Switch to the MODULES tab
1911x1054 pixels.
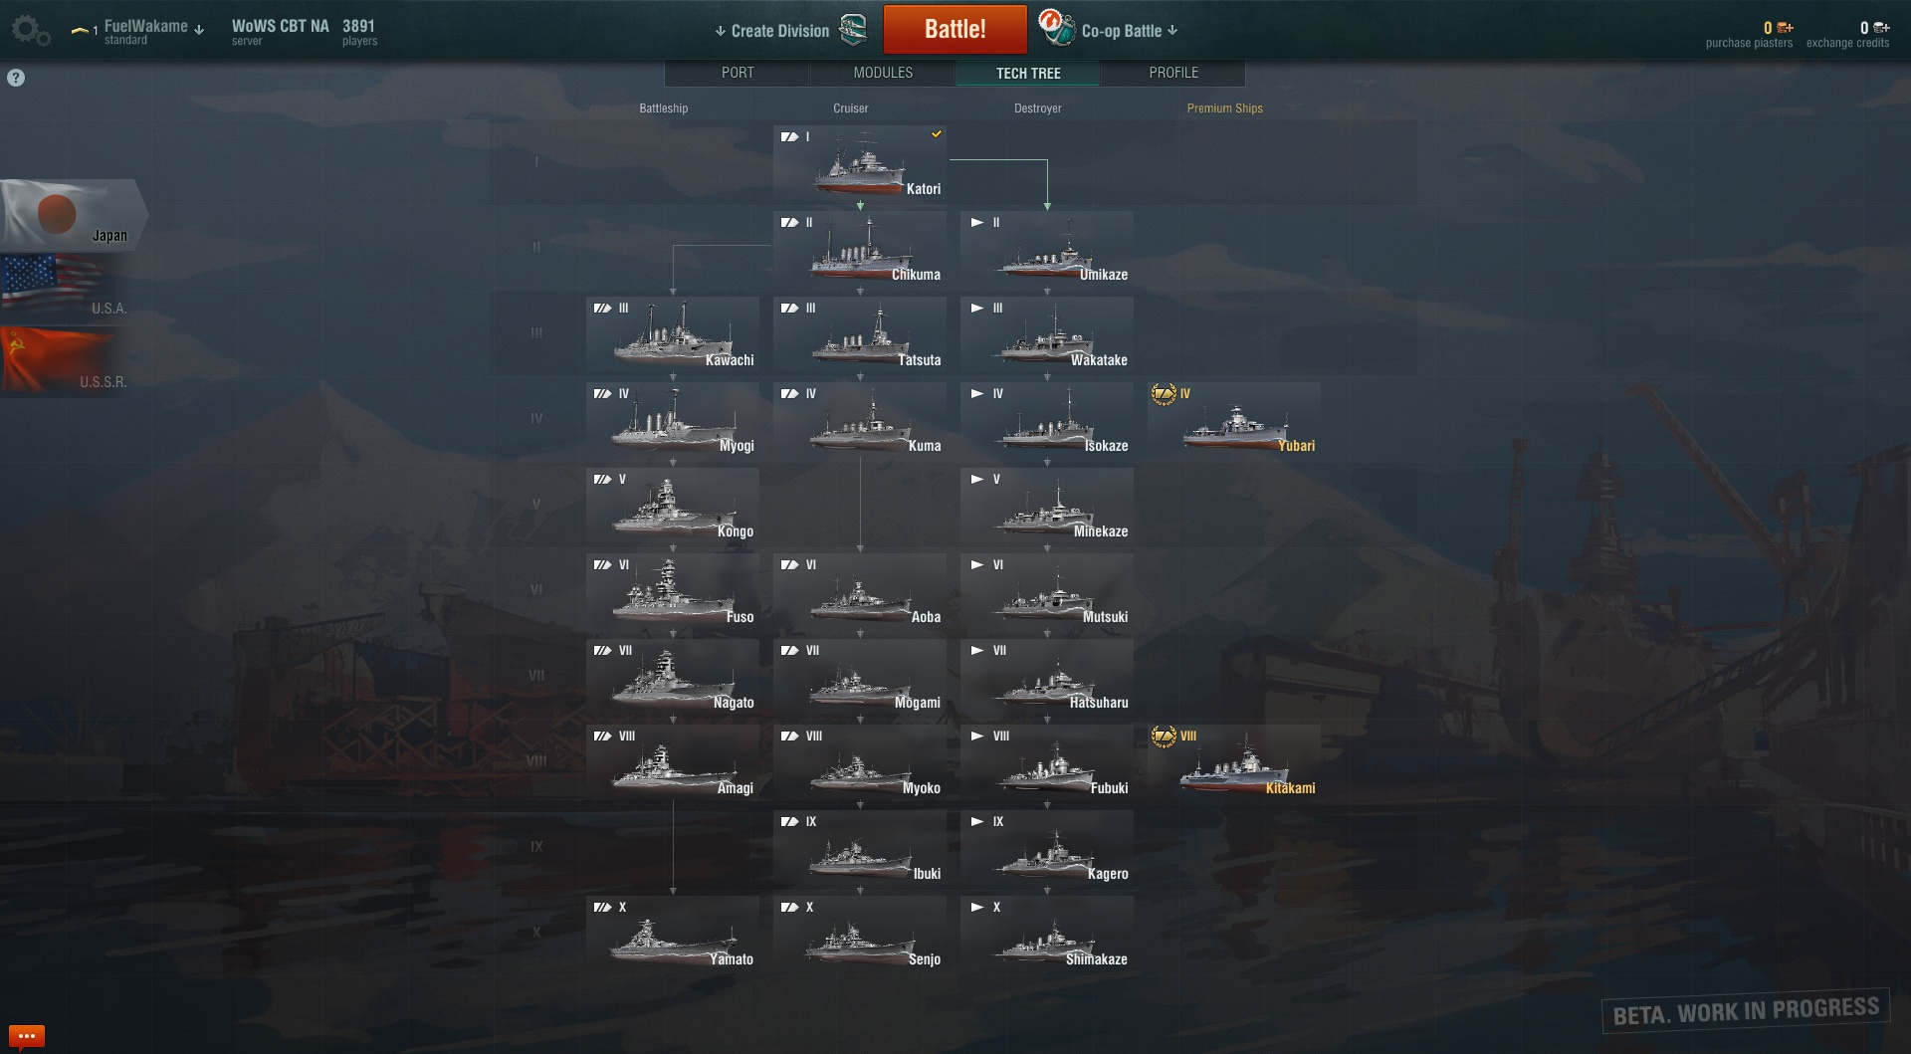tap(883, 73)
